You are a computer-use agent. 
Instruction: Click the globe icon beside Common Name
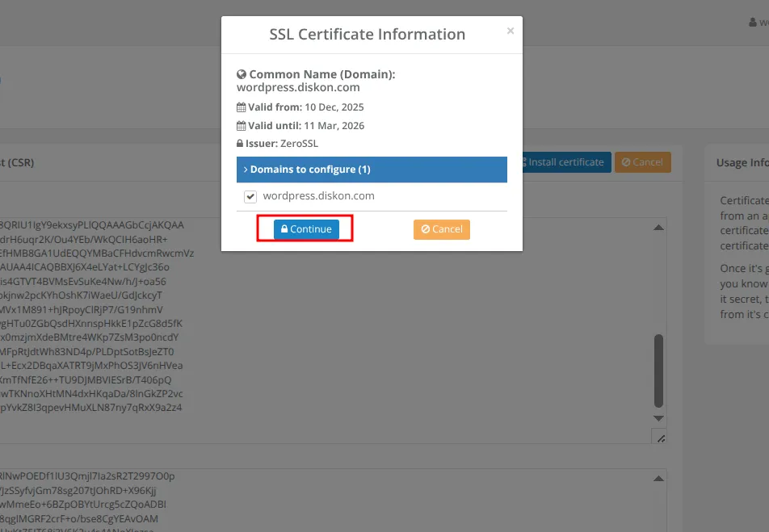click(241, 73)
